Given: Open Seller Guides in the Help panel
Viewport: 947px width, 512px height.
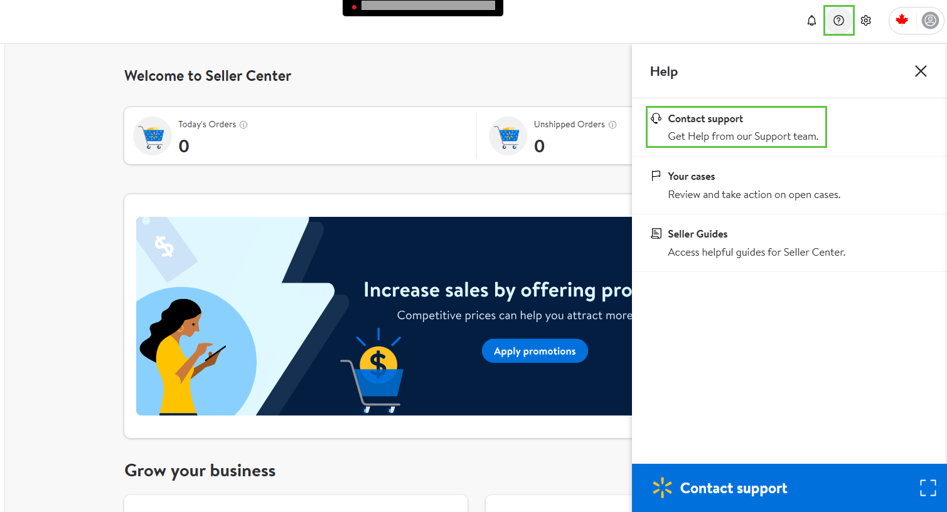Looking at the screenshot, I should (x=789, y=243).
